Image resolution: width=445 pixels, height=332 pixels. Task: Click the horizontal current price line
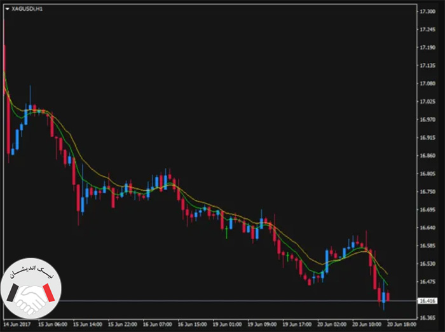click(238, 300)
